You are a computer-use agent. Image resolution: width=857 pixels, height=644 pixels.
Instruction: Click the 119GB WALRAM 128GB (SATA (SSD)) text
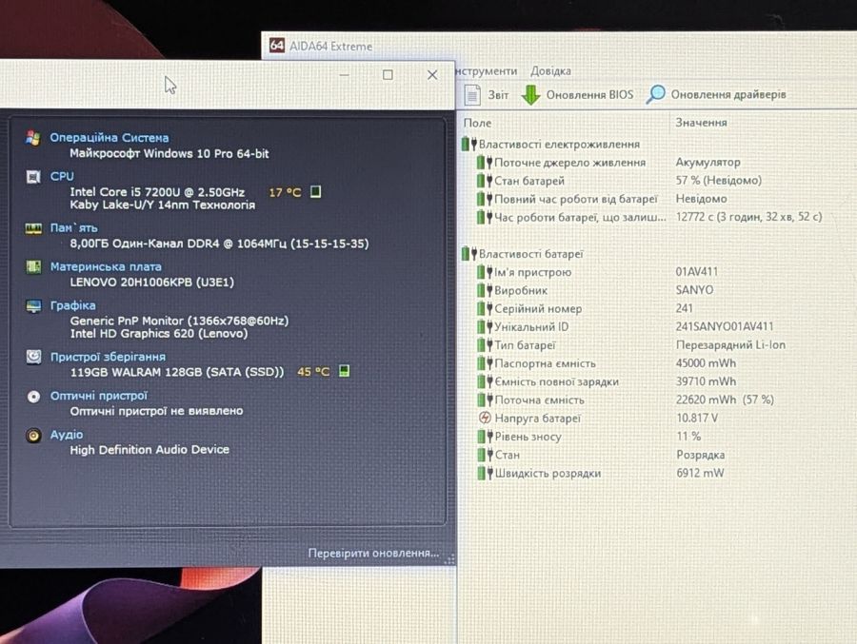[177, 372]
